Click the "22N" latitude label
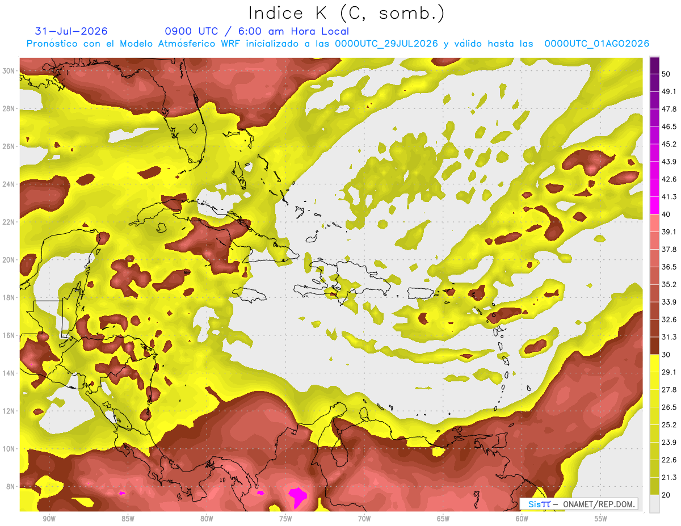Screen dimensions: 681x526 click(9, 222)
